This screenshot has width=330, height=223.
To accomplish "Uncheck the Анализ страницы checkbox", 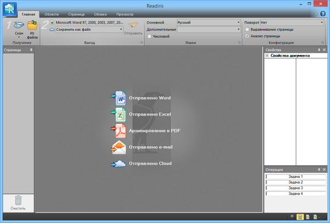I will [x=247, y=36].
